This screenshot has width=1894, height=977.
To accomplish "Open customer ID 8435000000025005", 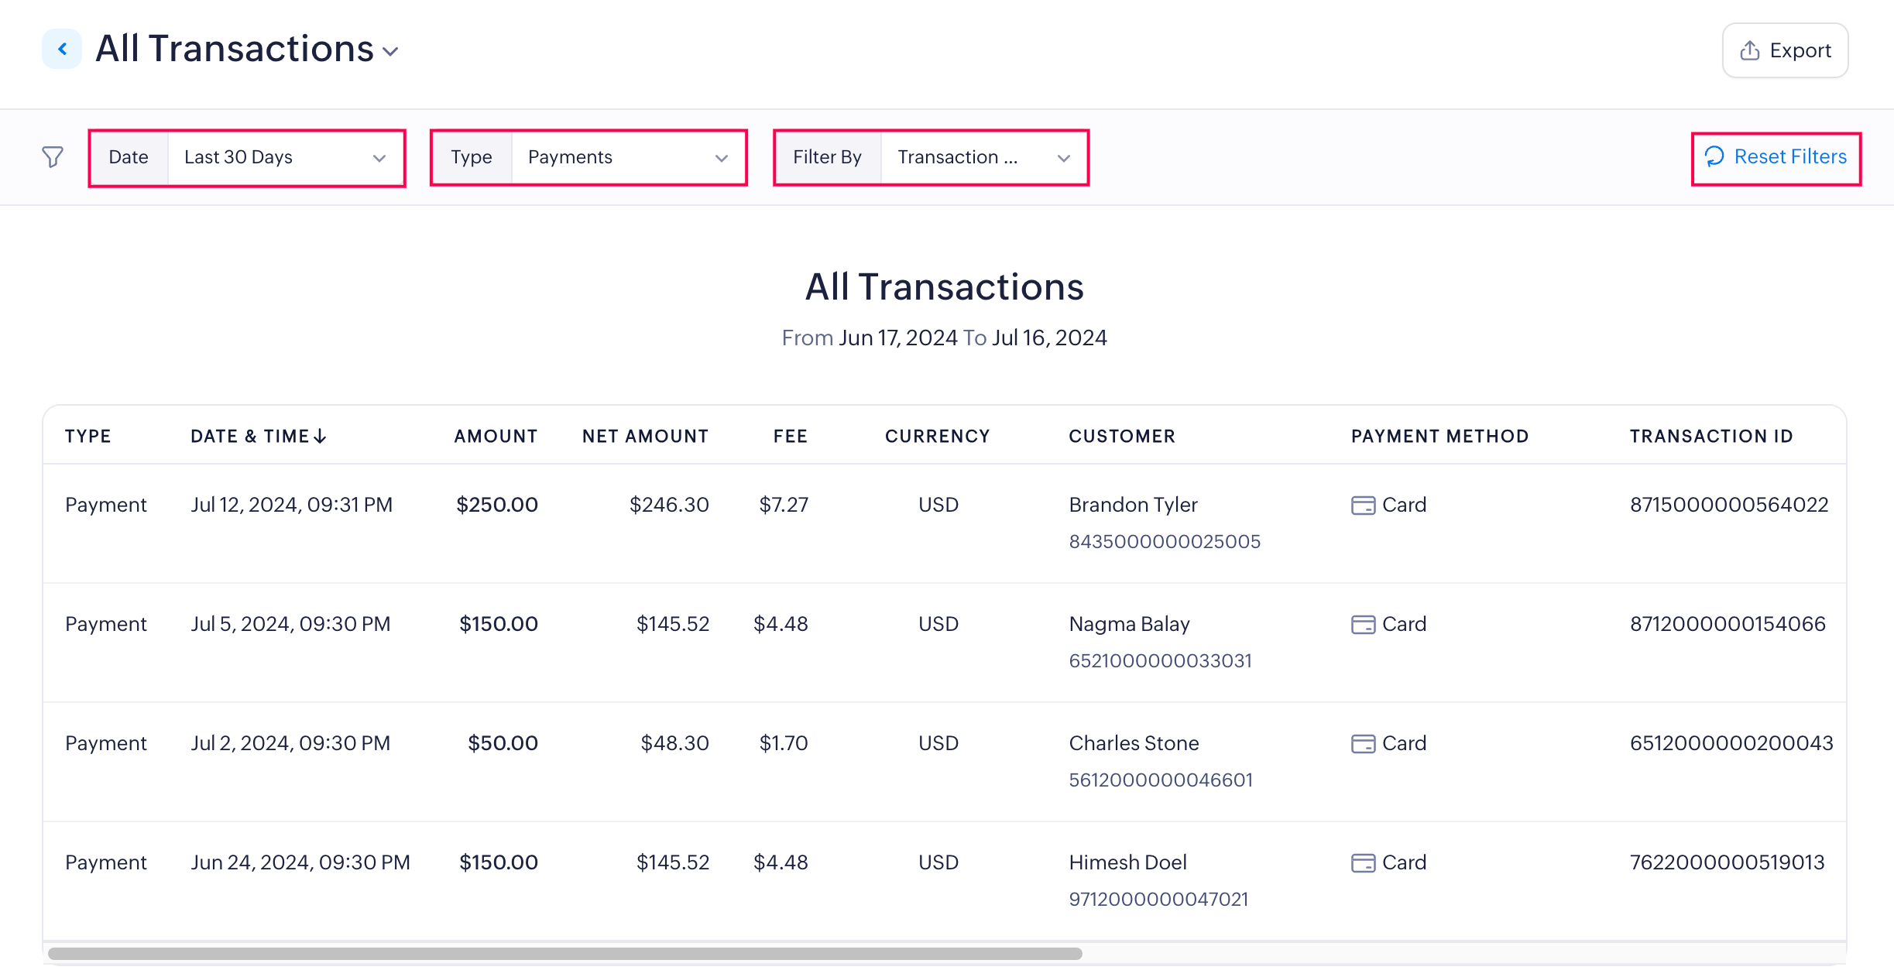I will (1165, 542).
